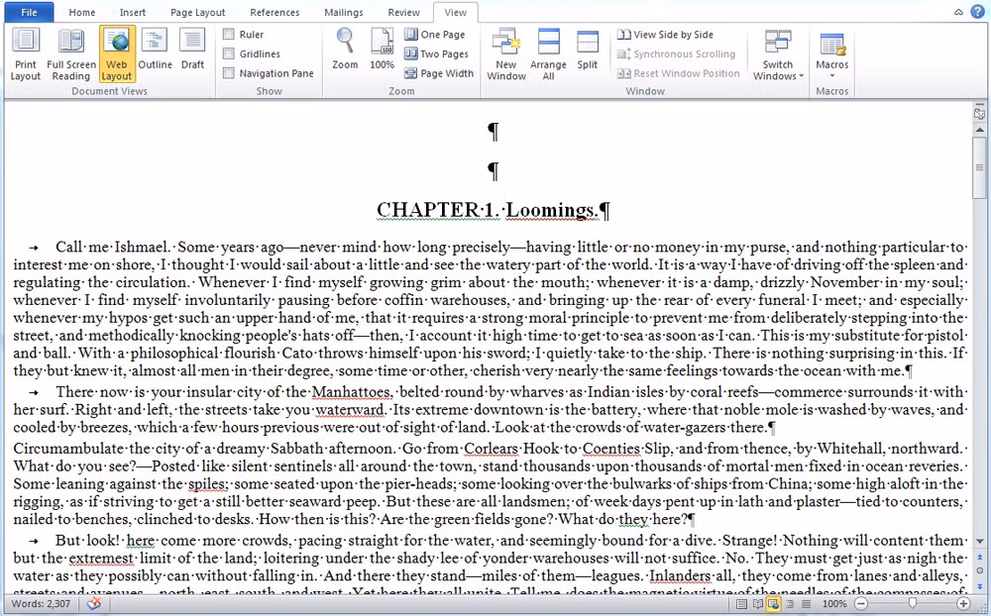Set zoom to 100% icon
Image resolution: width=991 pixels, height=616 pixels.
(x=382, y=50)
